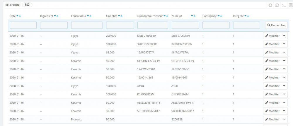This screenshot has width=293, height=126.
Task: Refresh the Réceptions list
Action: coord(277,5)
